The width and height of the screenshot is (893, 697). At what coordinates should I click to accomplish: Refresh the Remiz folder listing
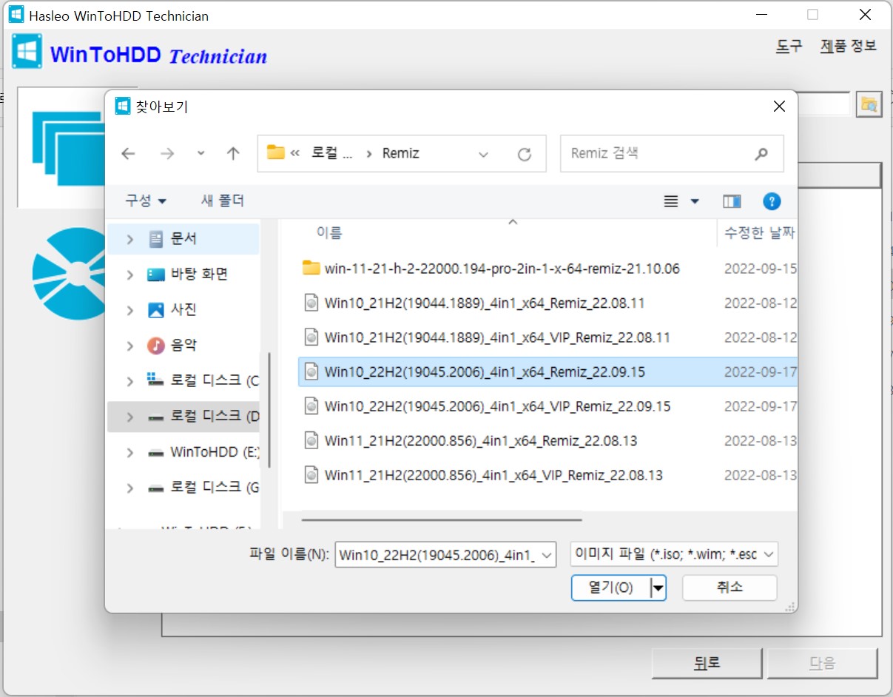point(525,154)
